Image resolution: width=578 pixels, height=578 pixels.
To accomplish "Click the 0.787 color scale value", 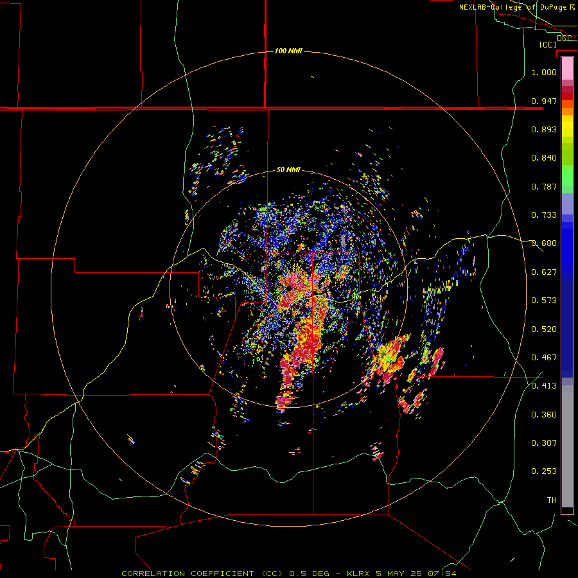I will click(x=544, y=186).
